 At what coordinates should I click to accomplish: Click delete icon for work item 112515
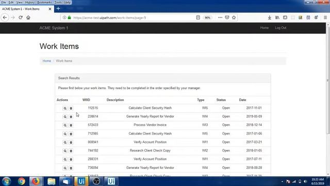(x=71, y=108)
